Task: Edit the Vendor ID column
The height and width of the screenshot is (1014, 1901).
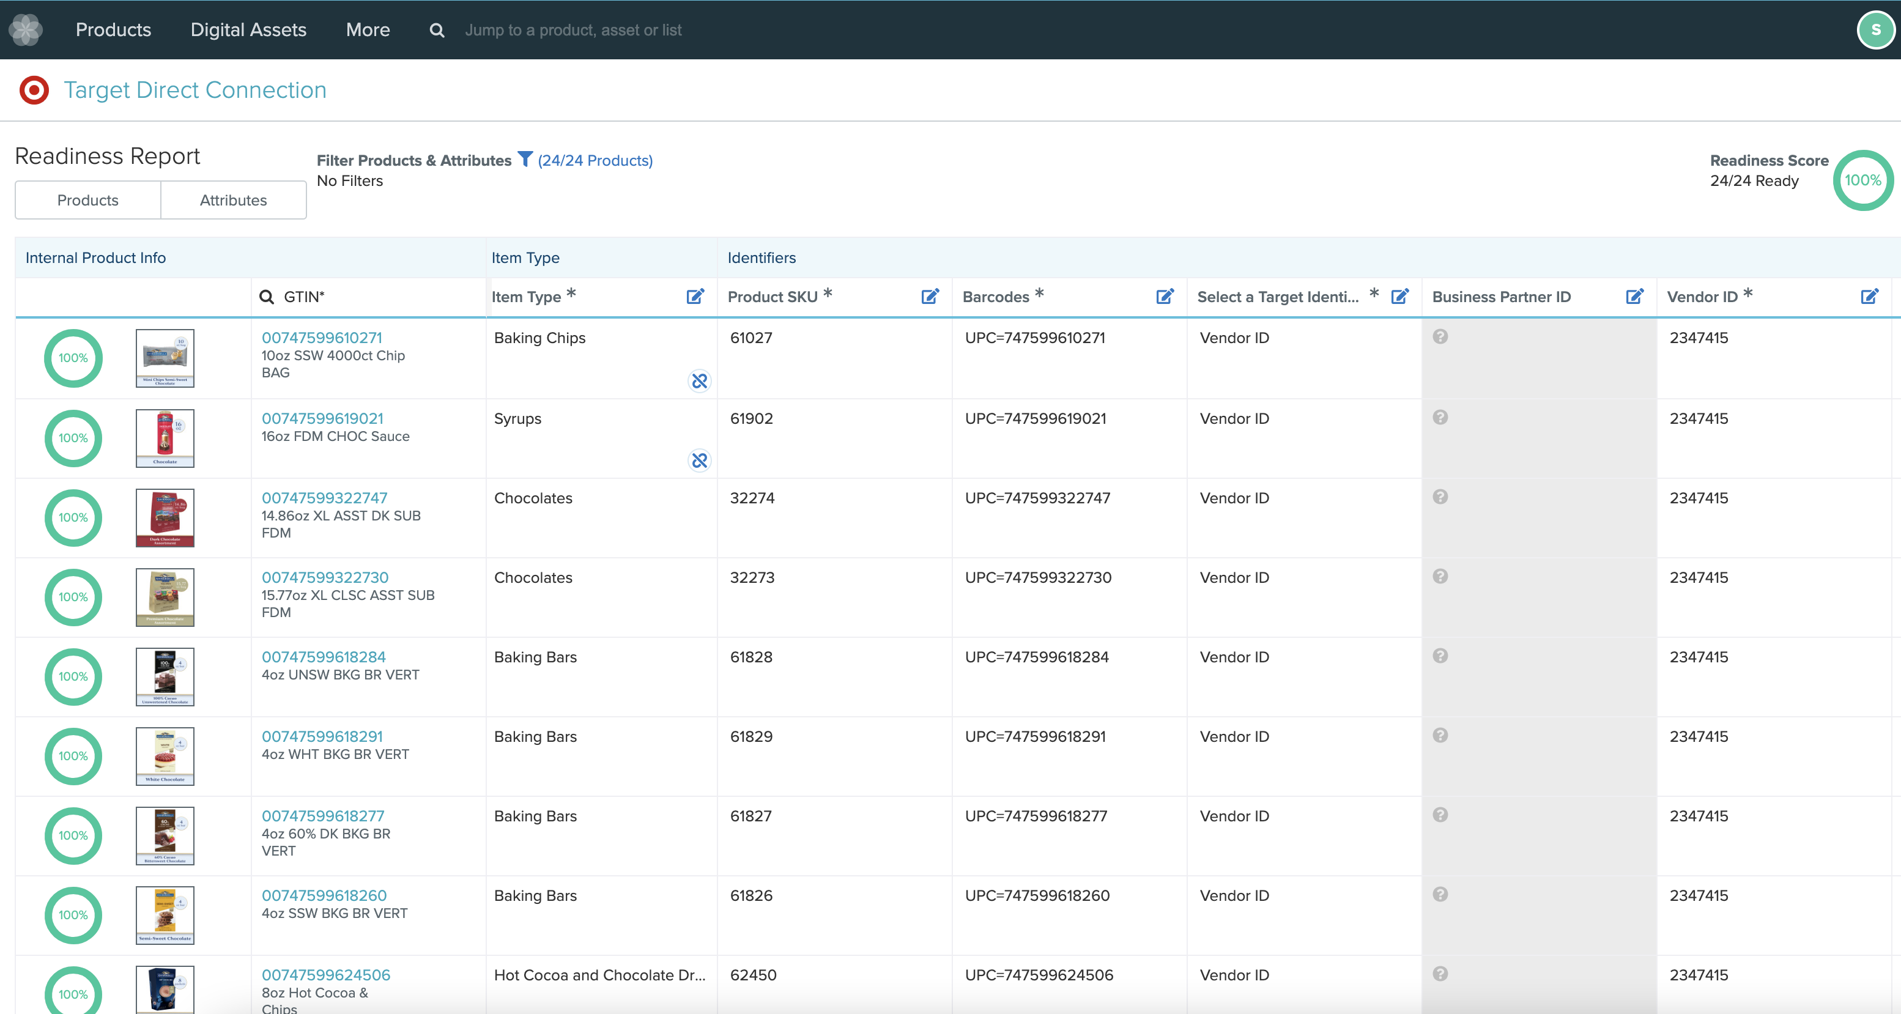Action: pos(1869,297)
